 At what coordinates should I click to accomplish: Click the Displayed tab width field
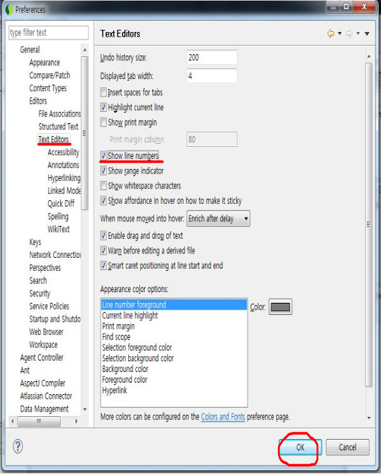[x=212, y=76]
